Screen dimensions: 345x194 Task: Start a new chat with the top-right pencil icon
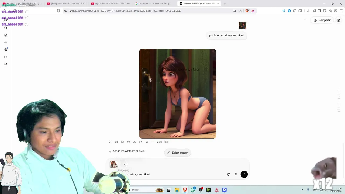coord(339,20)
